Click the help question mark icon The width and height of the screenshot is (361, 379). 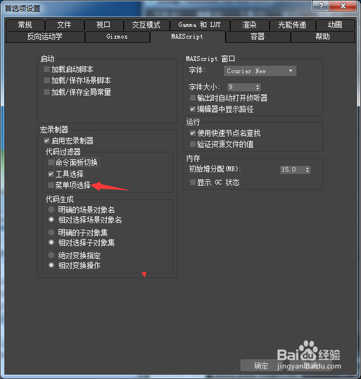321,5
